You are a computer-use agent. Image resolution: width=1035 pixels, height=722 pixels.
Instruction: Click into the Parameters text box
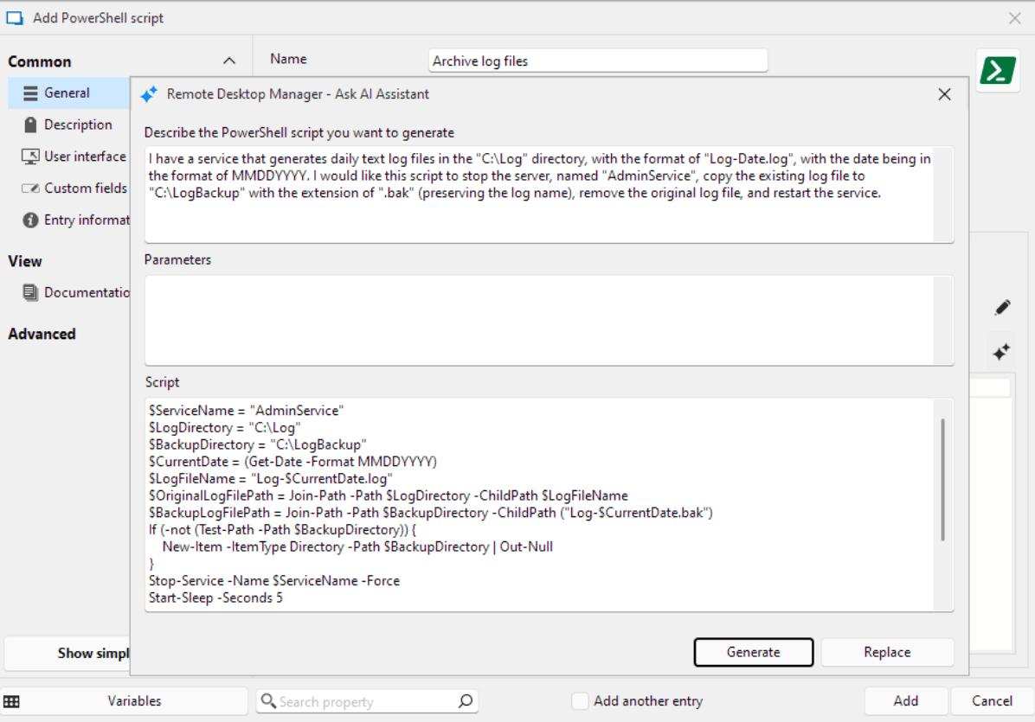tap(537, 320)
